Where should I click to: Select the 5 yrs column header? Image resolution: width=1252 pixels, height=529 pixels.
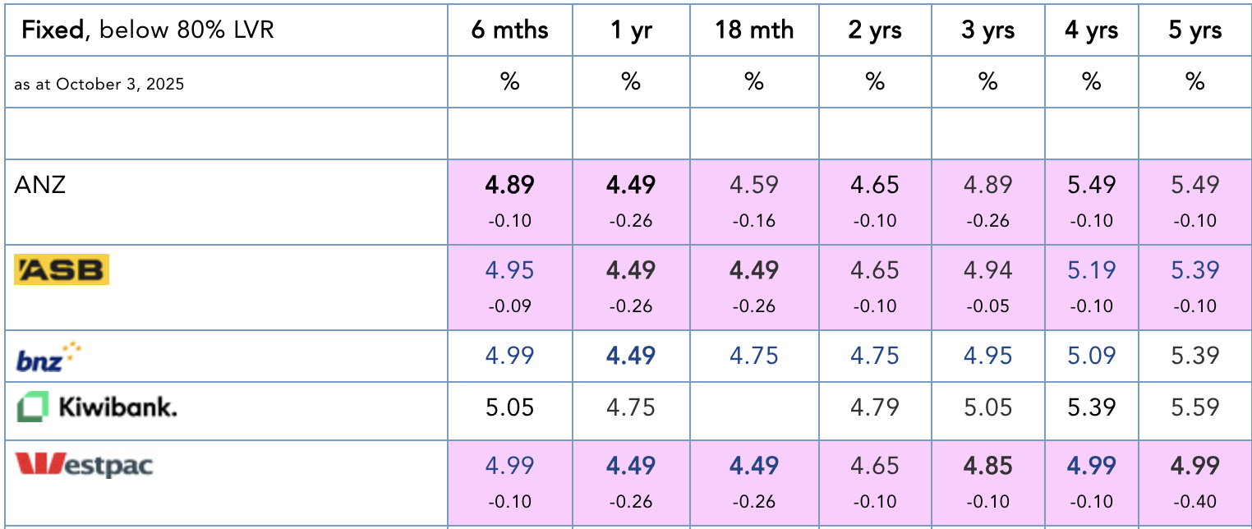point(1195,30)
